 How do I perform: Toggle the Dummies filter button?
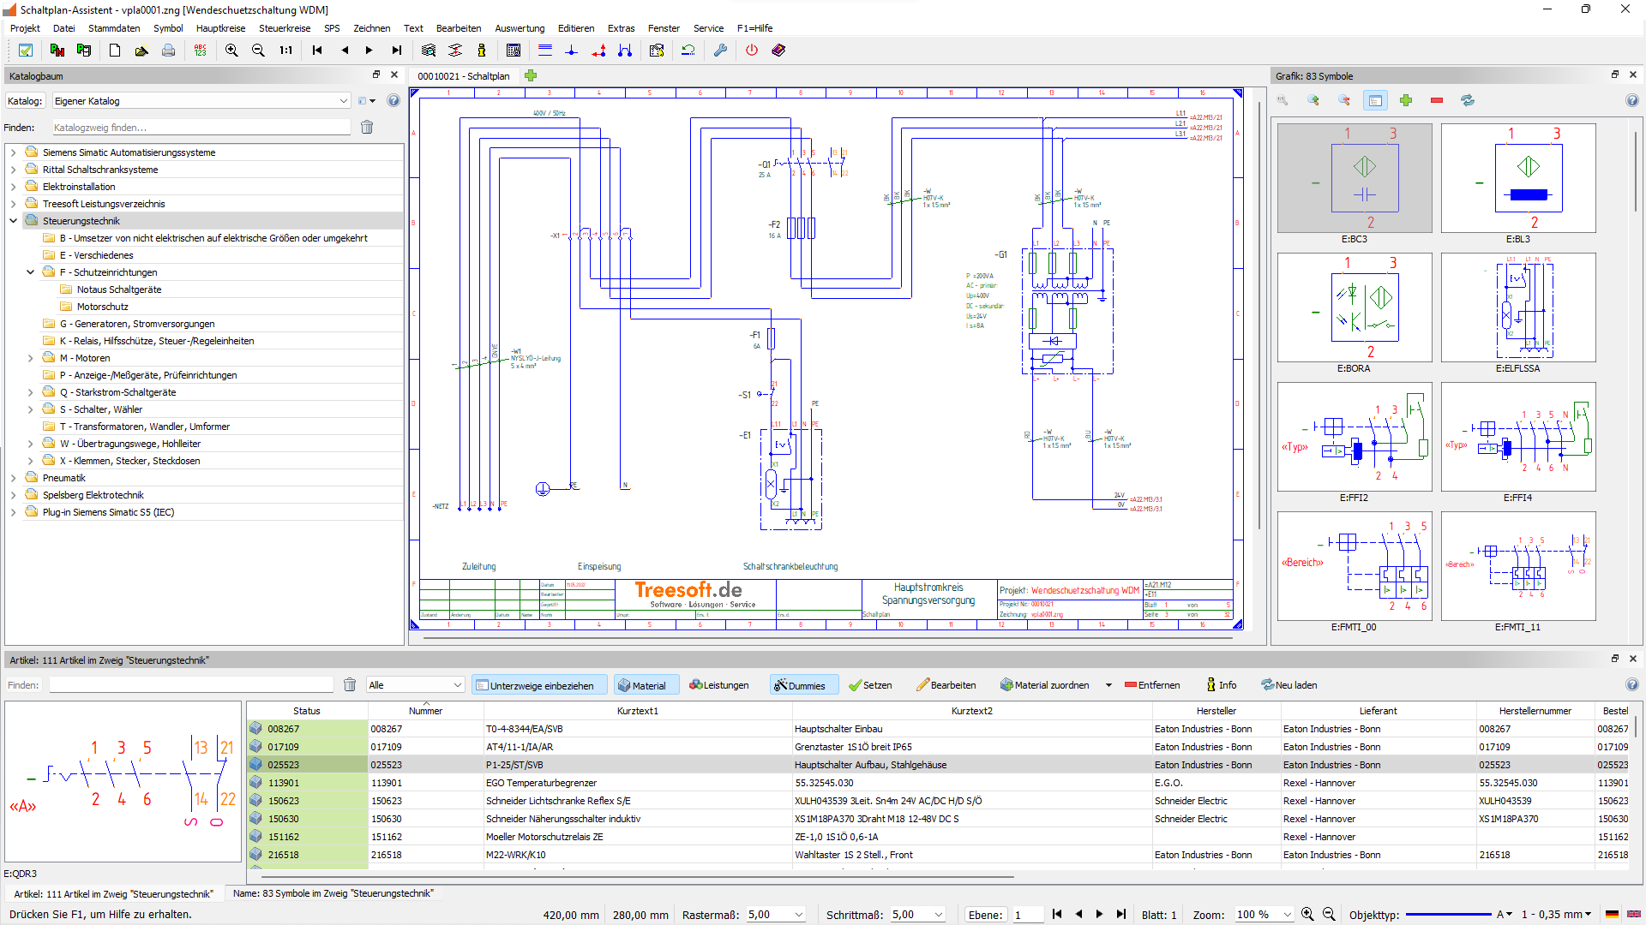coord(803,685)
